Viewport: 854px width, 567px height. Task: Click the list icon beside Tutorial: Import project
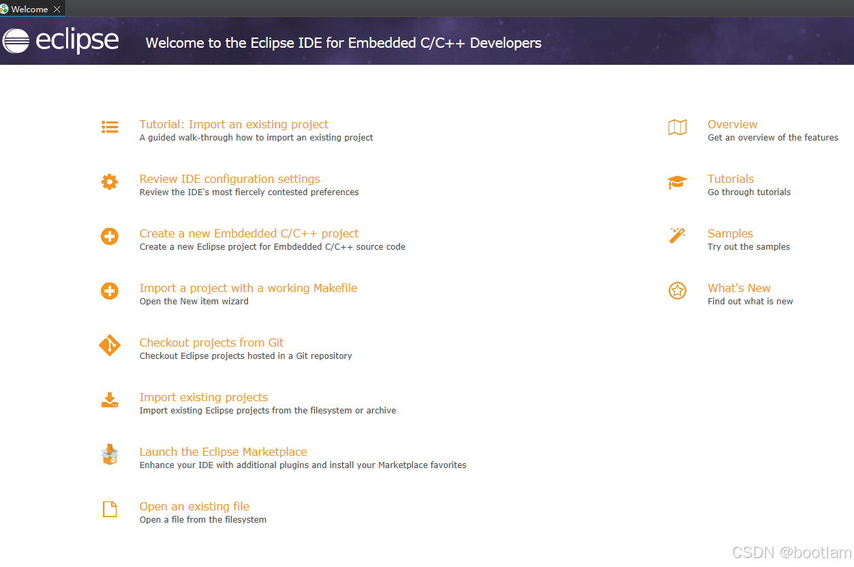(x=110, y=127)
